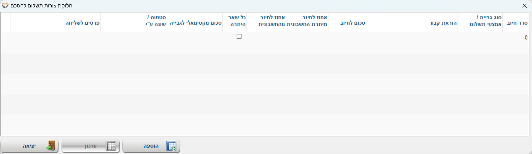Click the table-plus icon on הוספה button
Screen dimensions: 532x154
[171, 146]
